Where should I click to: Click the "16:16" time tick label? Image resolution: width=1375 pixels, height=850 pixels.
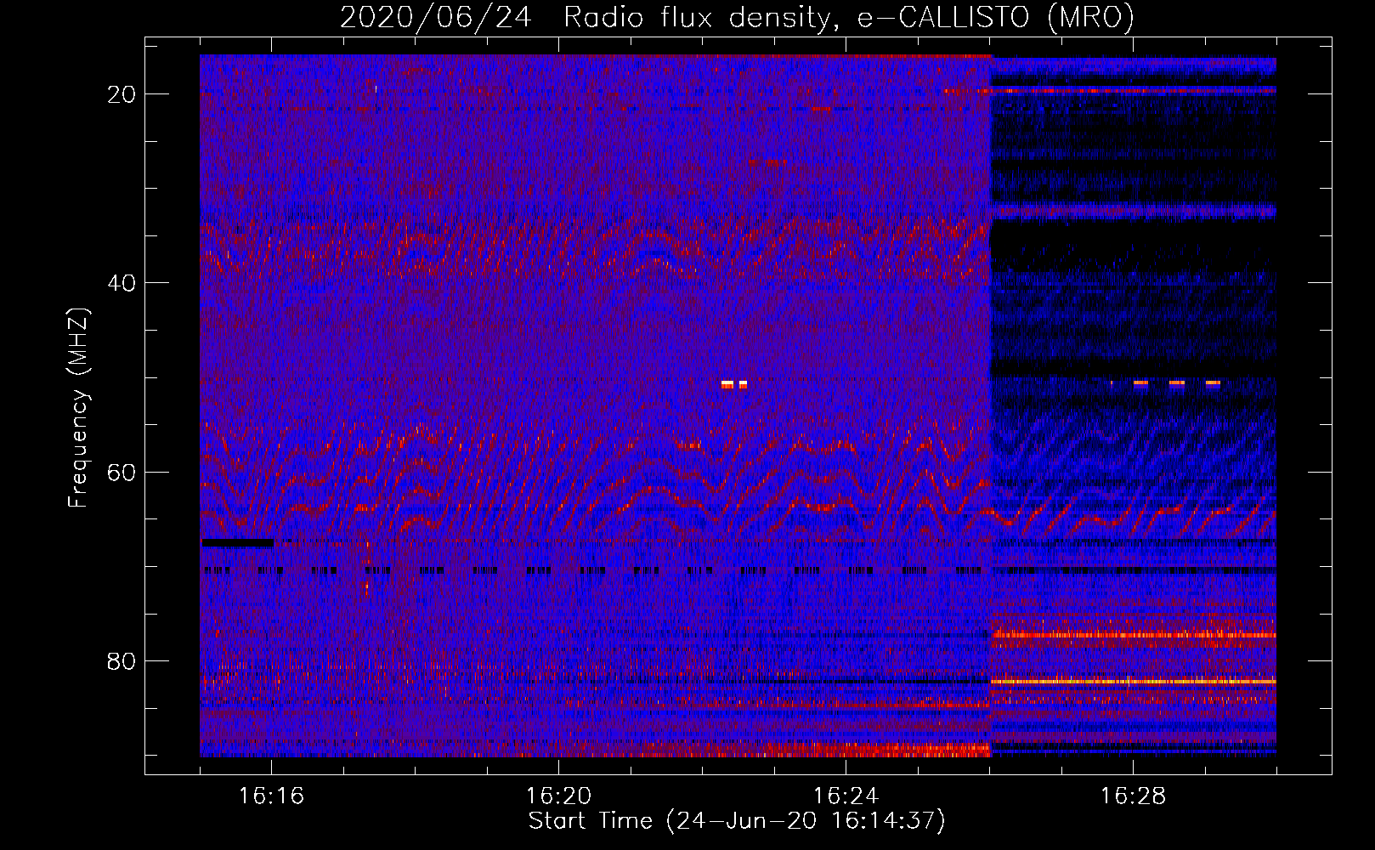coord(271,796)
